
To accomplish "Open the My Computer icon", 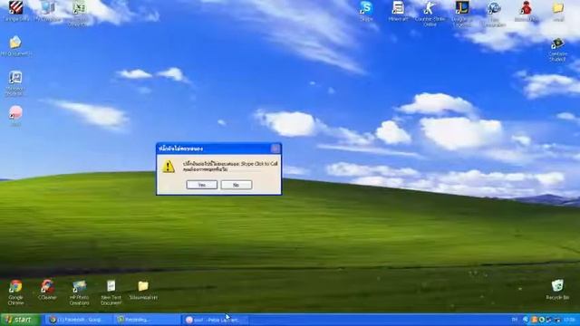I will click(48, 11).
